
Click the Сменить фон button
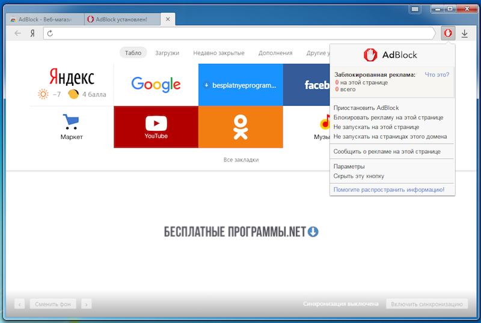click(x=53, y=304)
